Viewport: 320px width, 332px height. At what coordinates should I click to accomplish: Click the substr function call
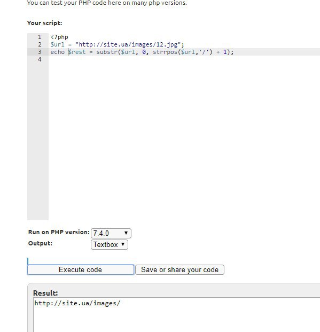(x=107, y=52)
